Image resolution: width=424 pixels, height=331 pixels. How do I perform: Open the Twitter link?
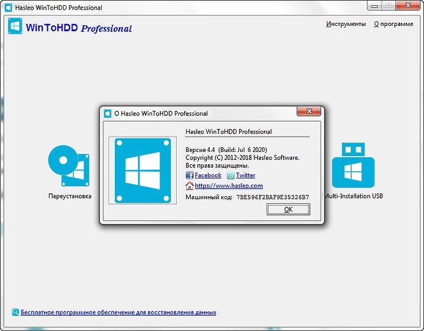pyautogui.click(x=245, y=176)
